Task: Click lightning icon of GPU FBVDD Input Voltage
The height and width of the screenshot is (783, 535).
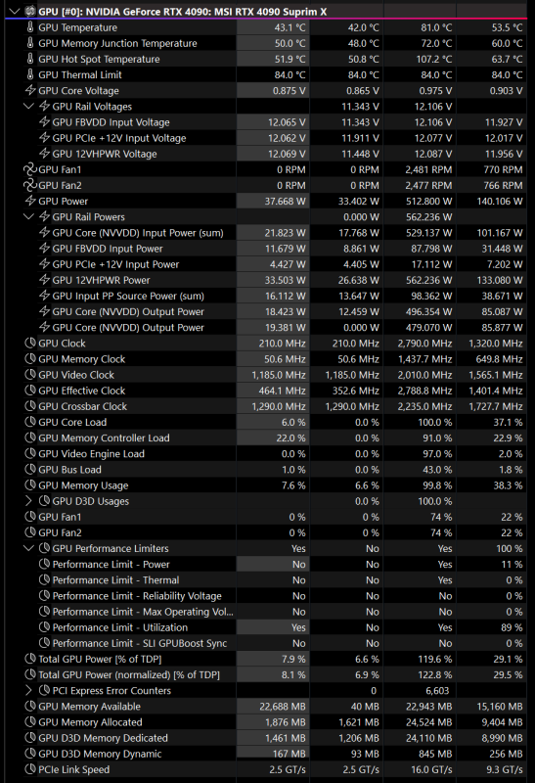Action: [44, 122]
